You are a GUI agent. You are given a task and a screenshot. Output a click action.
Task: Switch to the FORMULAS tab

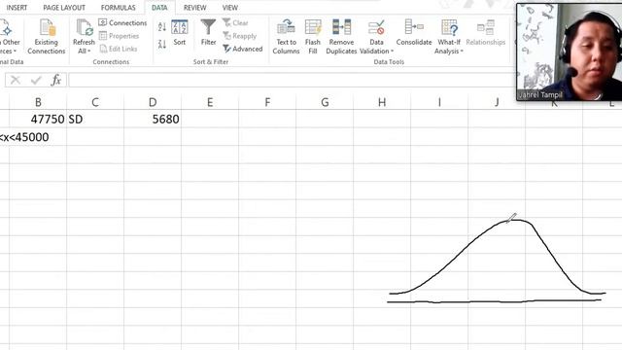[x=118, y=8]
